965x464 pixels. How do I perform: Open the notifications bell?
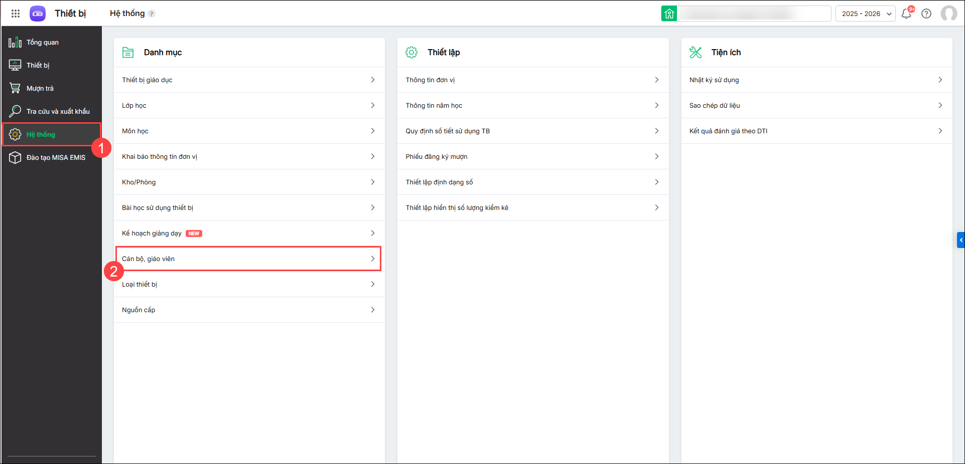(906, 14)
